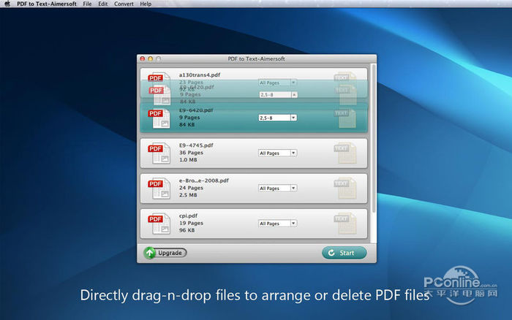Click the 1.0 MB size label
The height and width of the screenshot is (320, 512).
[x=188, y=160]
